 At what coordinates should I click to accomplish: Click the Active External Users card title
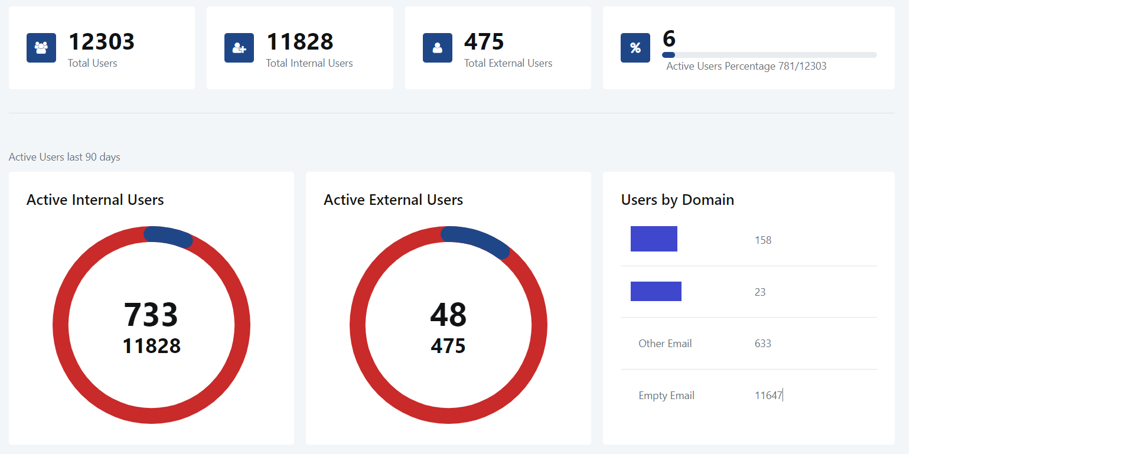point(393,200)
